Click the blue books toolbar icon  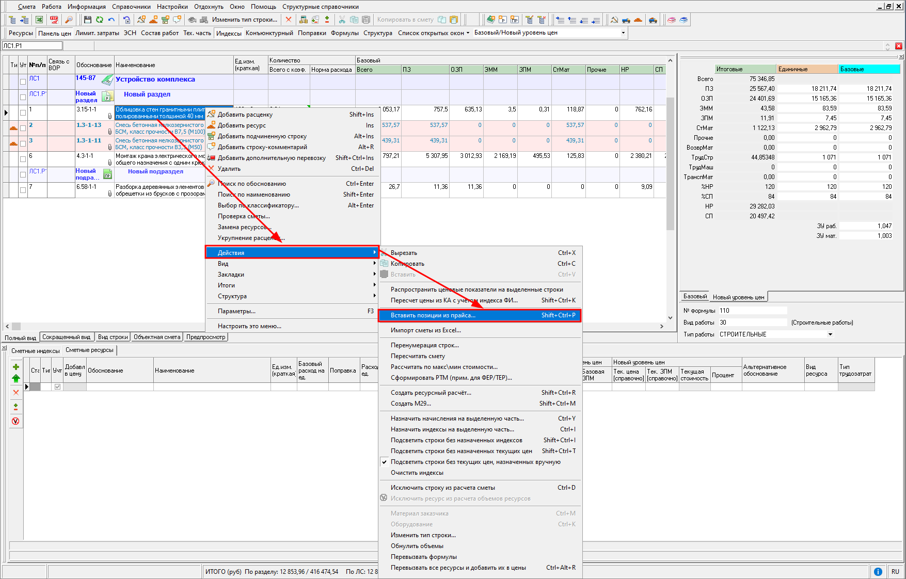tap(684, 20)
